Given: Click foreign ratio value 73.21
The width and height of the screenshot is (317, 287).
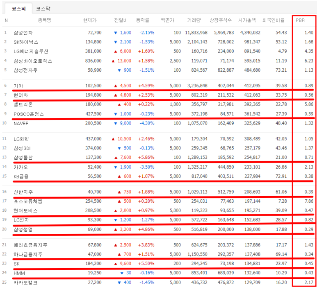Looking at the screenshot, I should tap(281, 70).
